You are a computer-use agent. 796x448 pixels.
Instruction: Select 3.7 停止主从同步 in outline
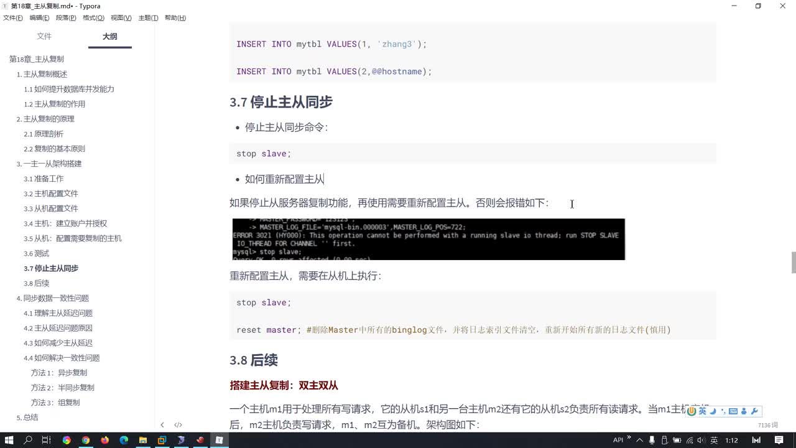click(x=51, y=268)
